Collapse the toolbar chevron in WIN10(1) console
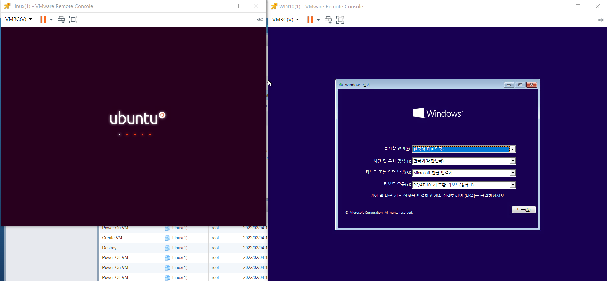The height and width of the screenshot is (281, 607). (x=601, y=20)
